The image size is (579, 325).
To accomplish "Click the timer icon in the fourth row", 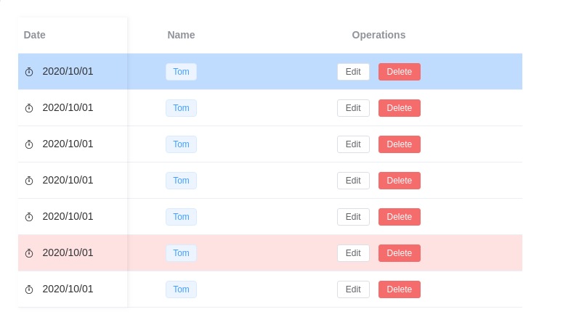I will [x=29, y=181].
